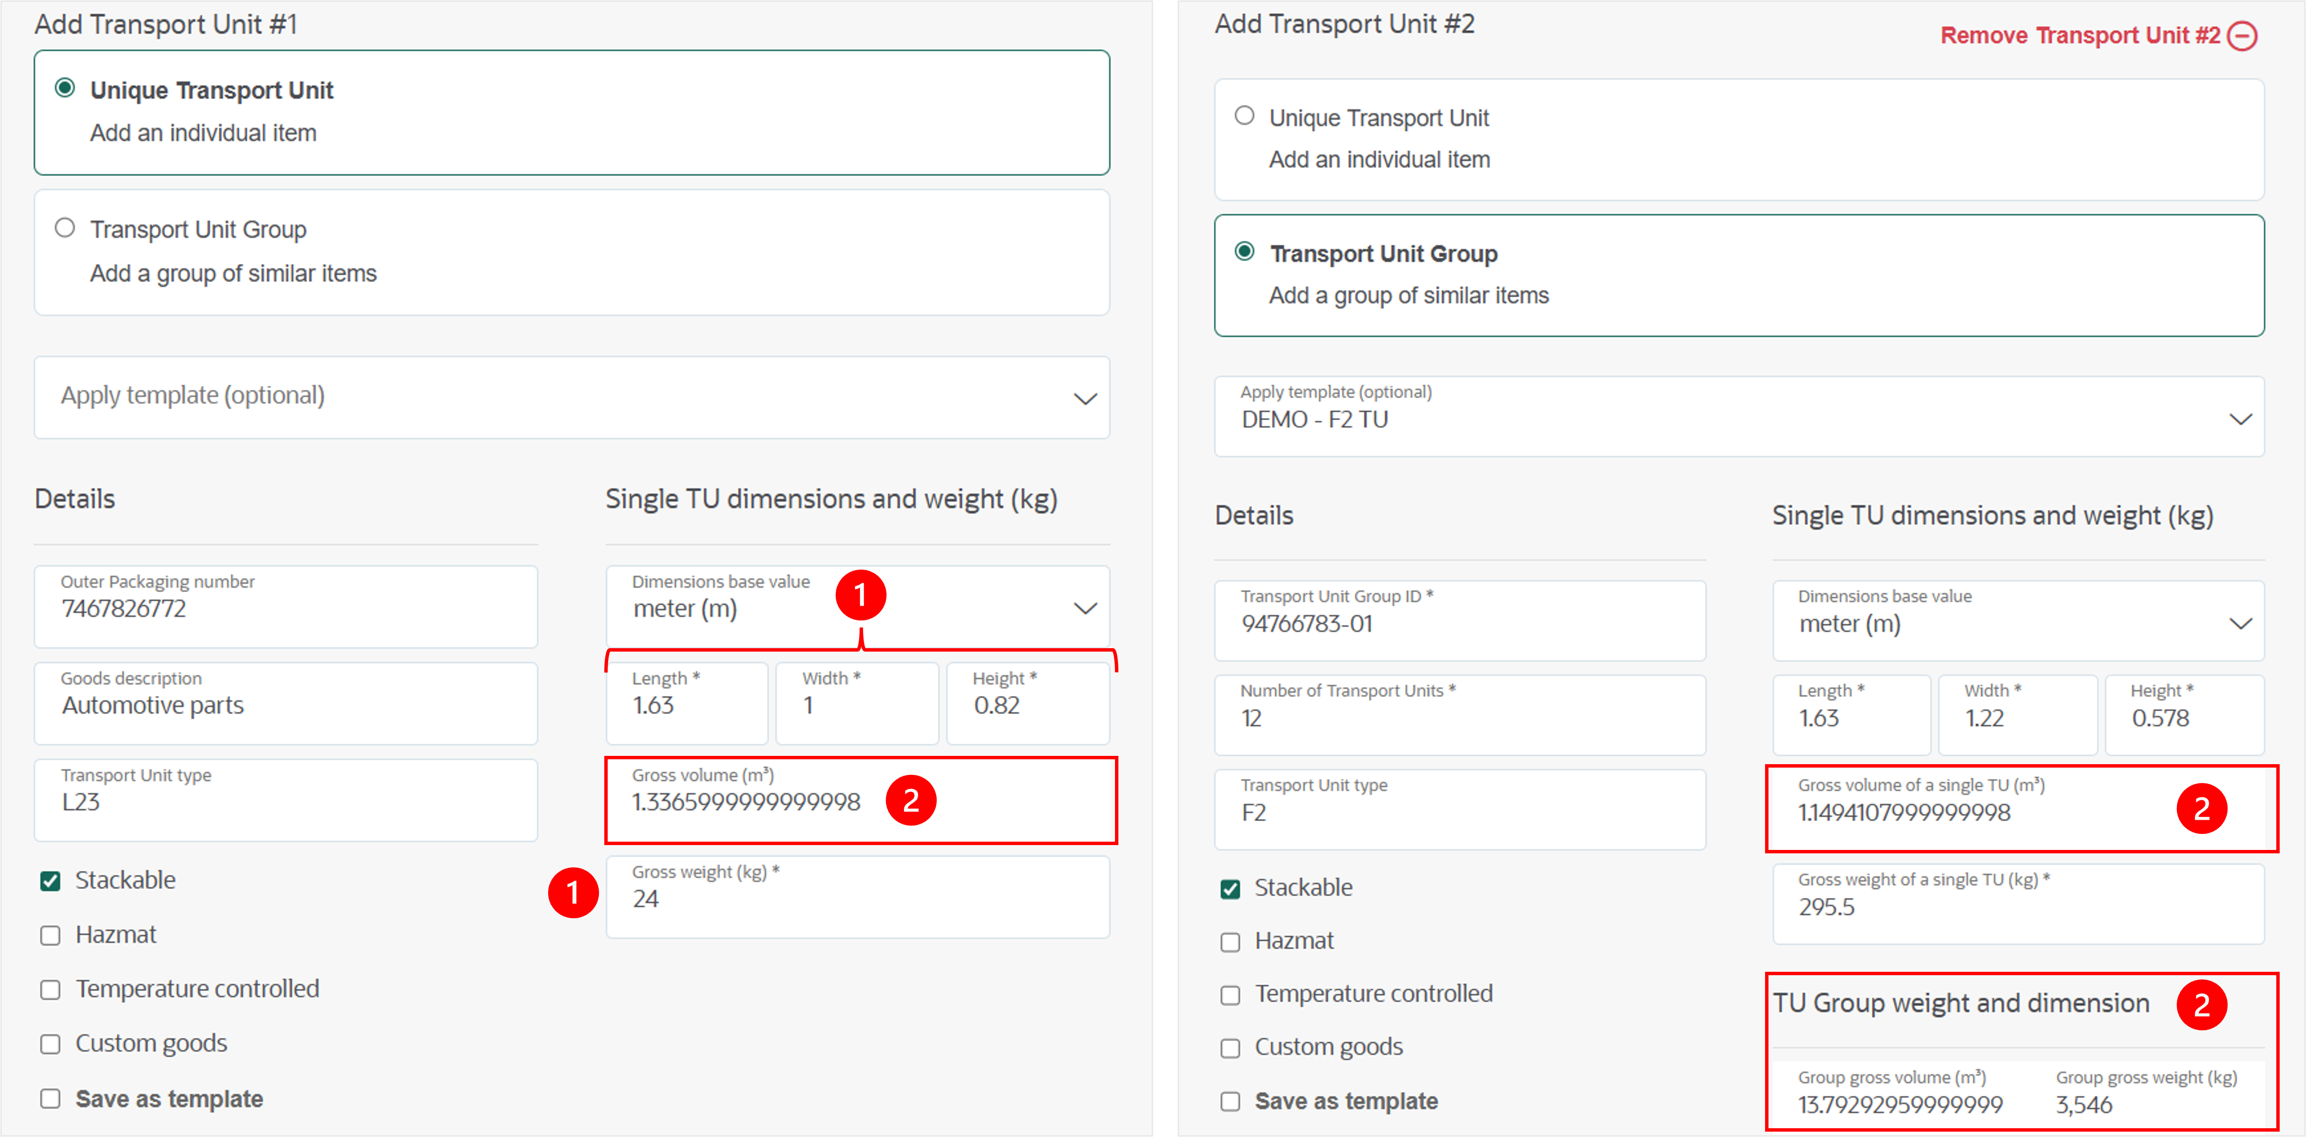Click the Outer Packaging number field

point(286,606)
